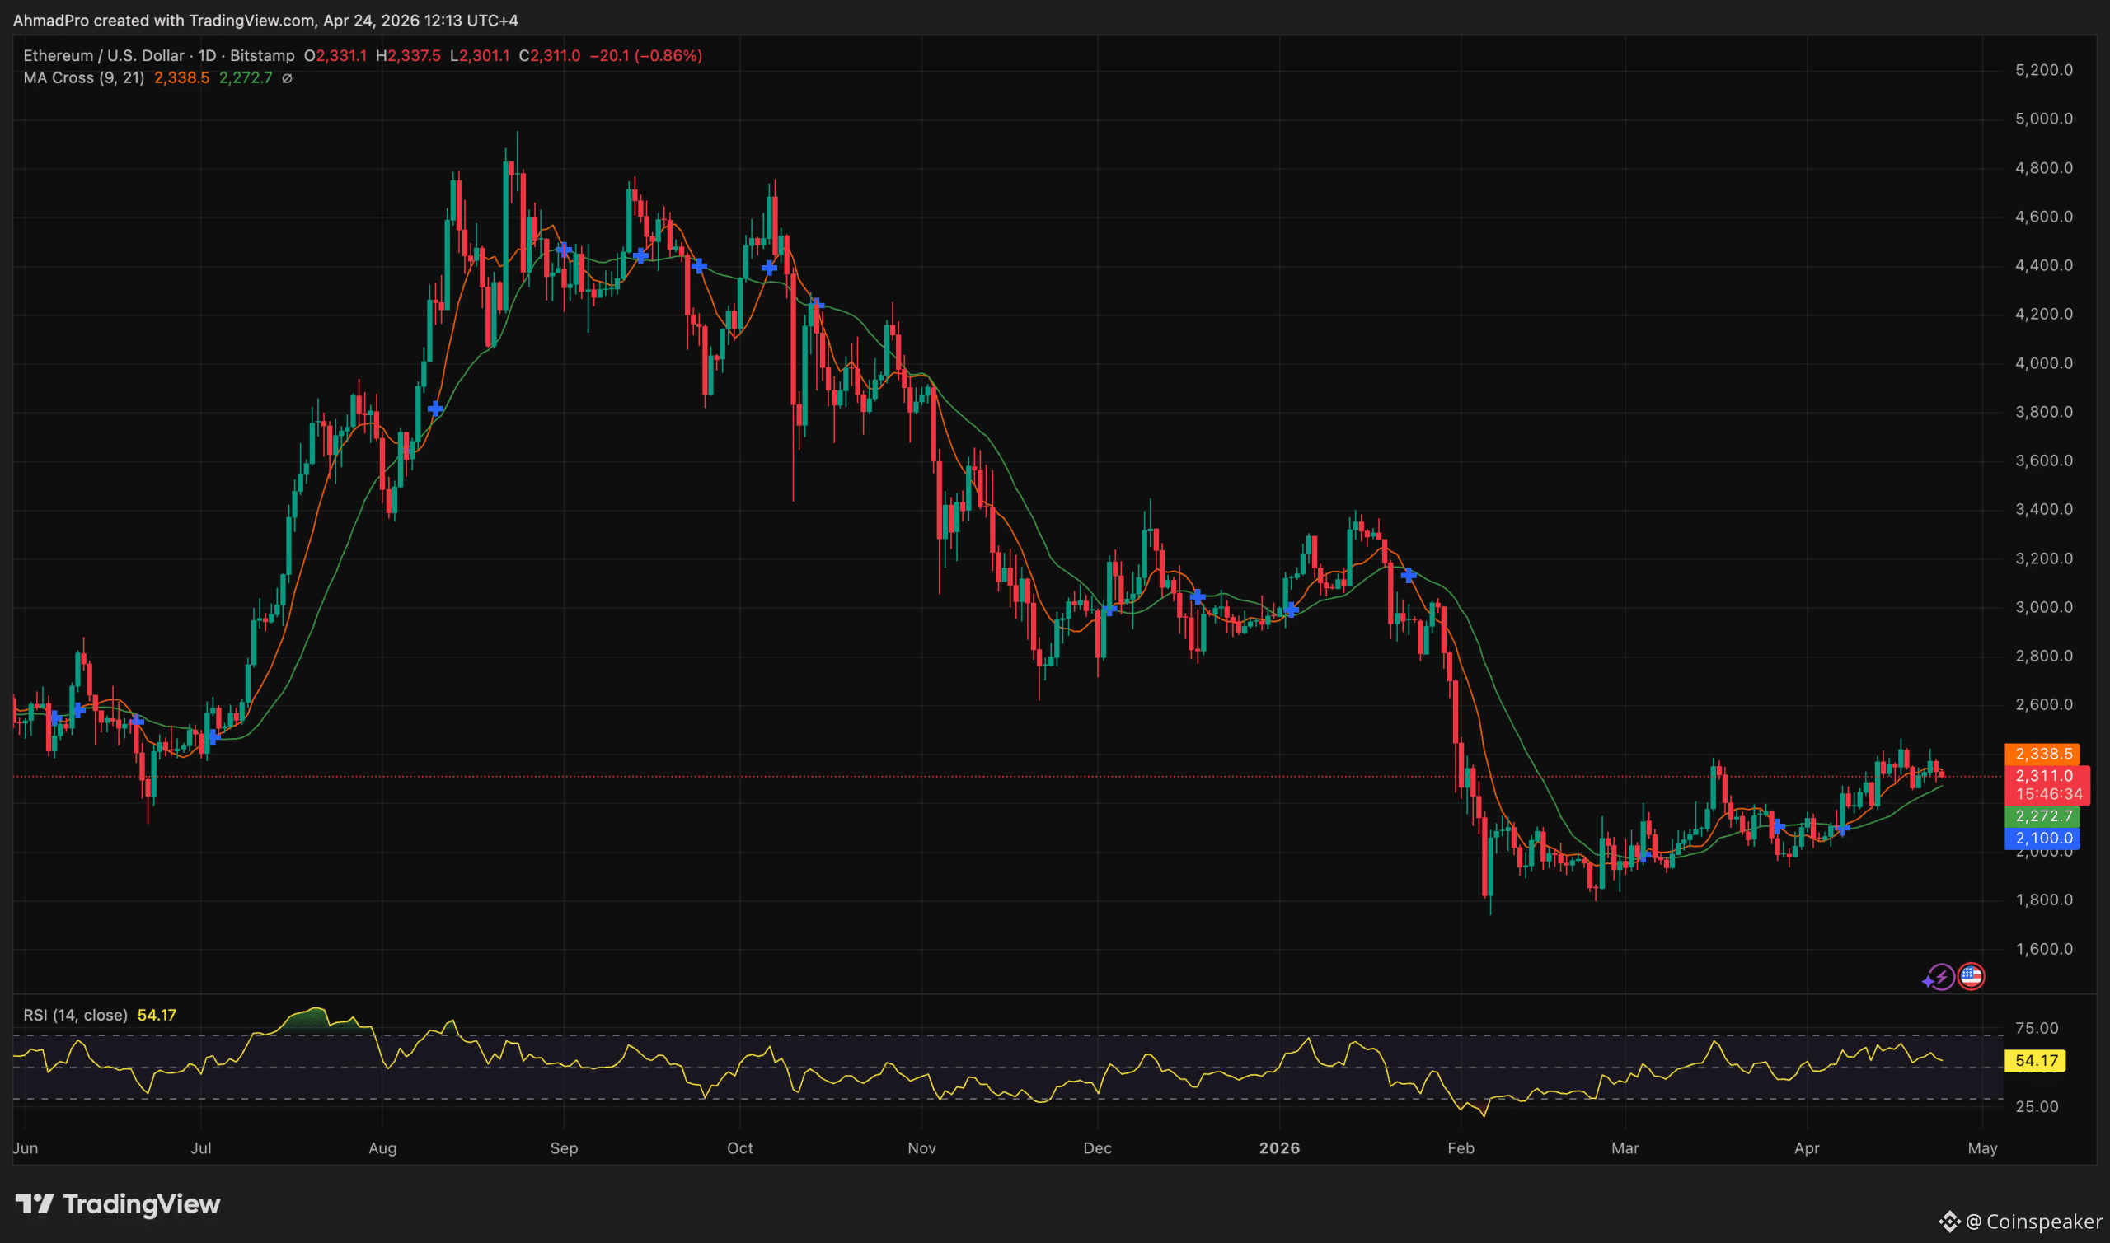Image resolution: width=2110 pixels, height=1243 pixels.
Task: Click the US flag economic event icon
Action: pyautogui.click(x=1971, y=976)
